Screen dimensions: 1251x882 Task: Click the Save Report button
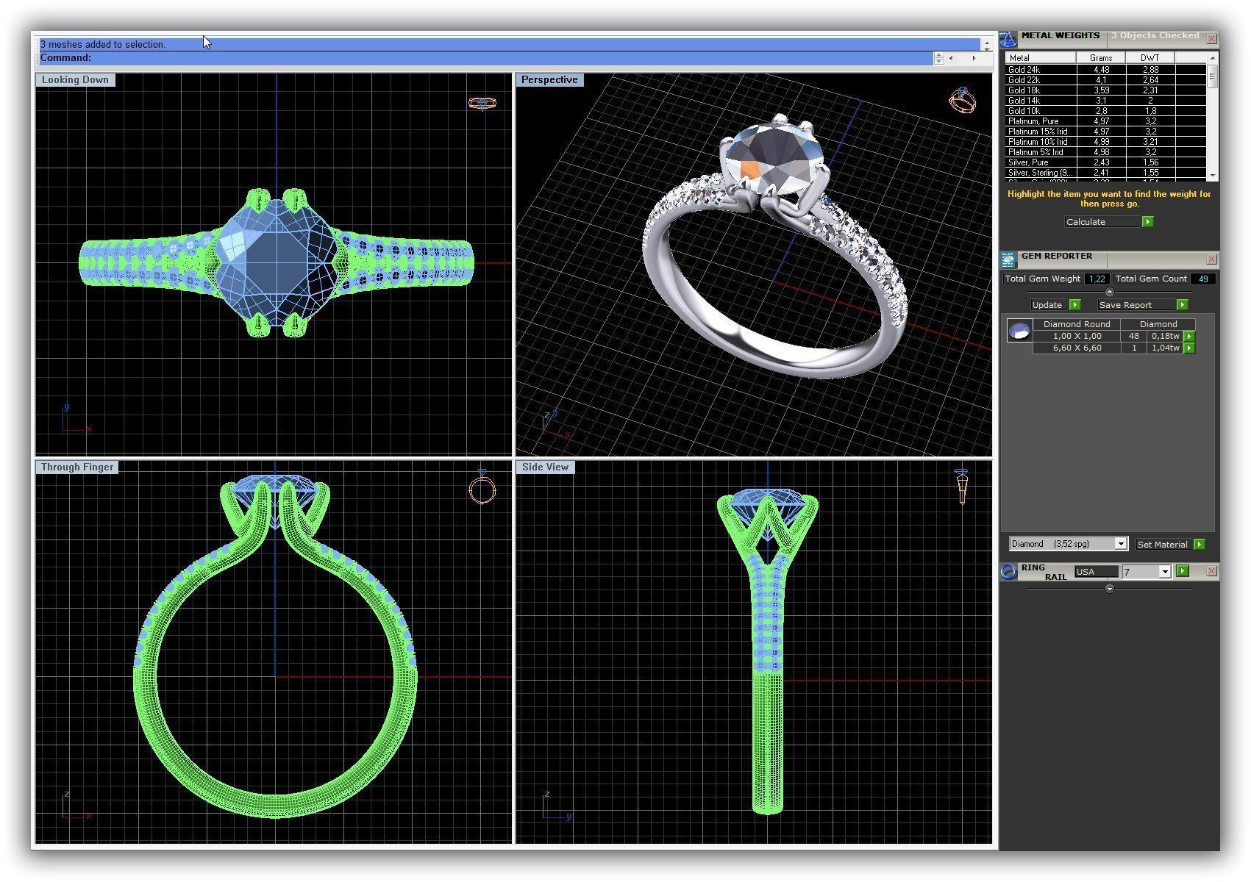point(1136,304)
